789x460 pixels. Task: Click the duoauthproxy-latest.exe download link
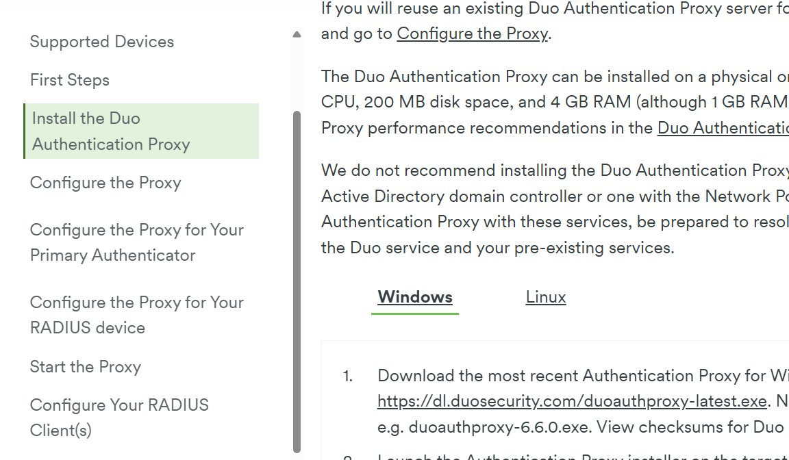572,401
